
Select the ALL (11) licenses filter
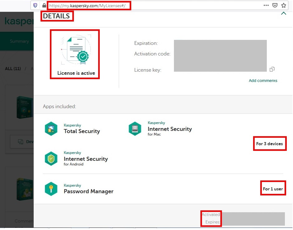point(13,69)
